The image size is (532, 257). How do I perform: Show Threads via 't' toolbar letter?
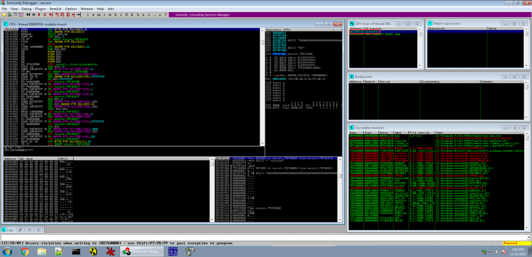[104, 15]
